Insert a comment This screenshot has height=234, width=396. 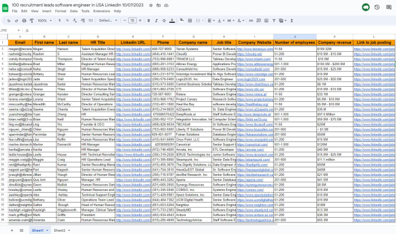point(259,21)
